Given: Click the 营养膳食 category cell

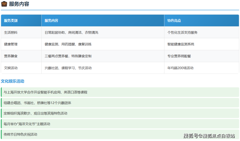Looking at the screenshot, I should [x=11, y=56].
